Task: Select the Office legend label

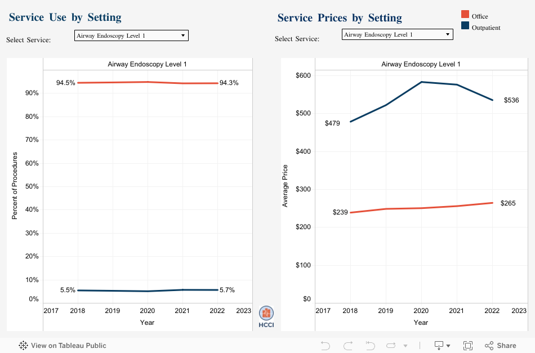Action: 480,17
